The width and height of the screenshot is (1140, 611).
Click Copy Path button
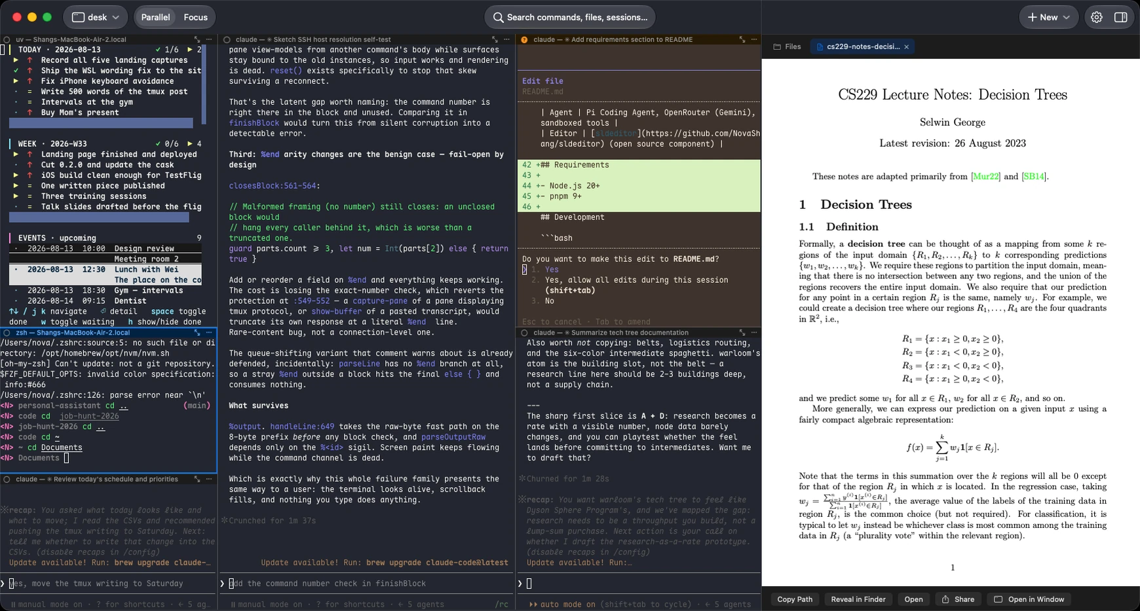click(795, 599)
